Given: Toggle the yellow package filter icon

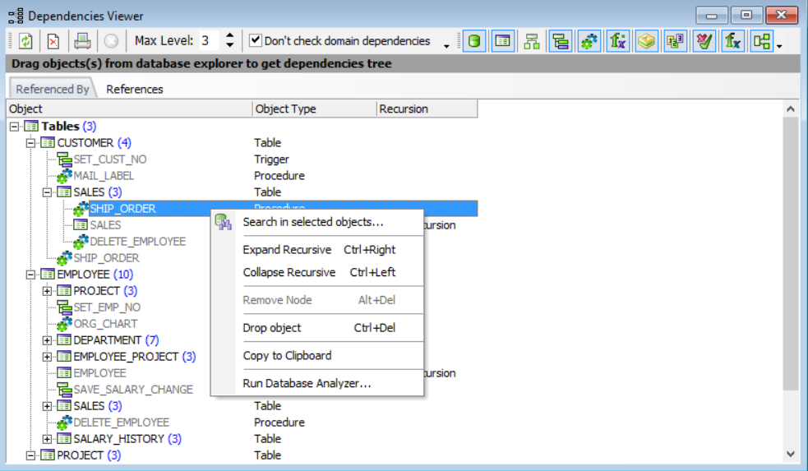Looking at the screenshot, I should pyautogui.click(x=647, y=41).
